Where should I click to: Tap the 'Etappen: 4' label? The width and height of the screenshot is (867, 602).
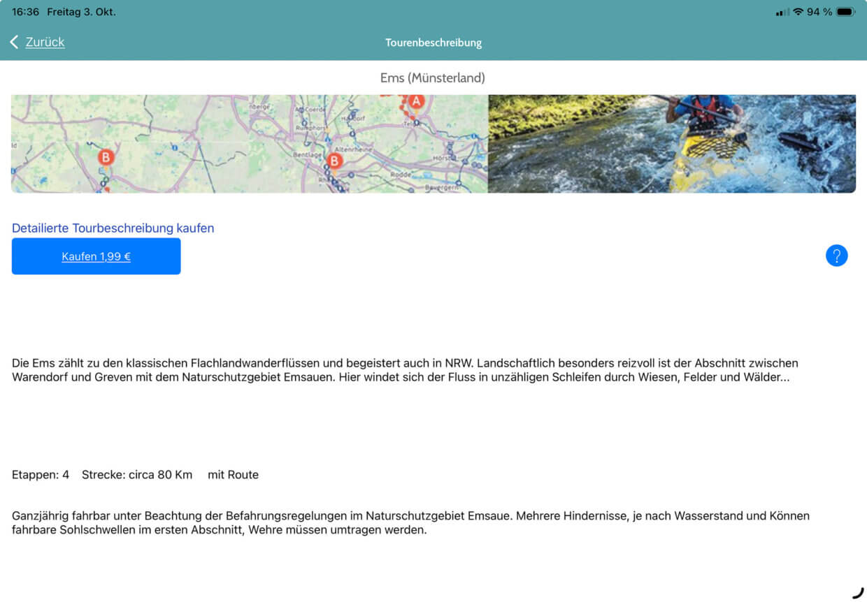pyautogui.click(x=41, y=475)
